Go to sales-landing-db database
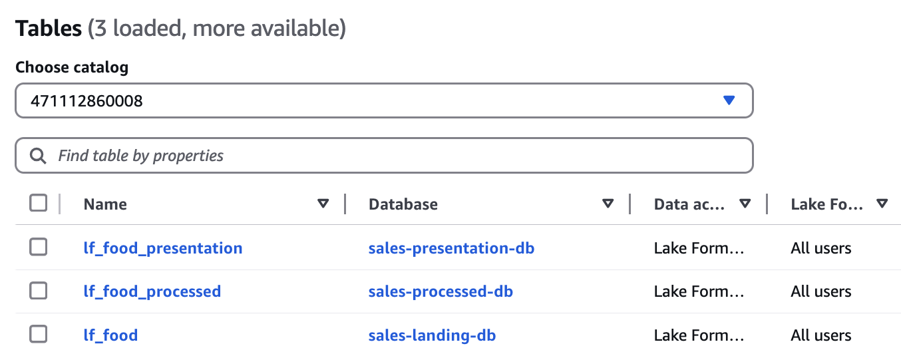 [432, 335]
